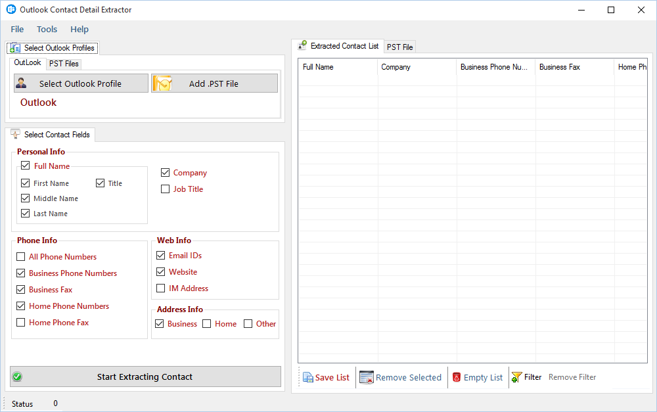The image size is (657, 412).
Task: Check the Home address checkbox
Action: pyautogui.click(x=206, y=323)
